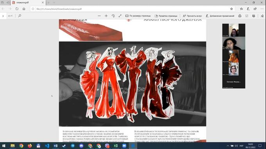This screenshot has width=266, height=149.
Task: Rotate the PDF page clockwise
Action: coord(113,16)
